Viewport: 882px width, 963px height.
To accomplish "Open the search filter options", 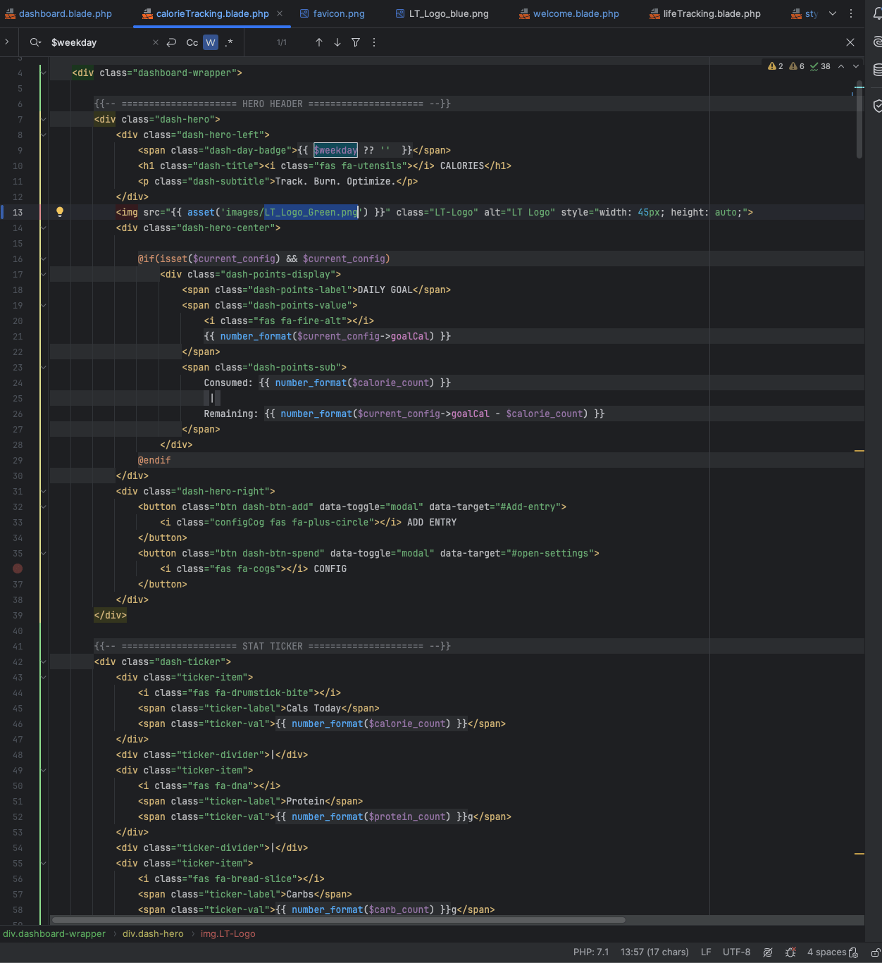I will (356, 42).
